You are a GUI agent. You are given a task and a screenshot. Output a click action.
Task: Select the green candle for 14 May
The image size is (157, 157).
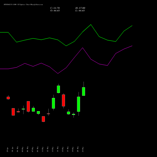[x=58, y=89]
